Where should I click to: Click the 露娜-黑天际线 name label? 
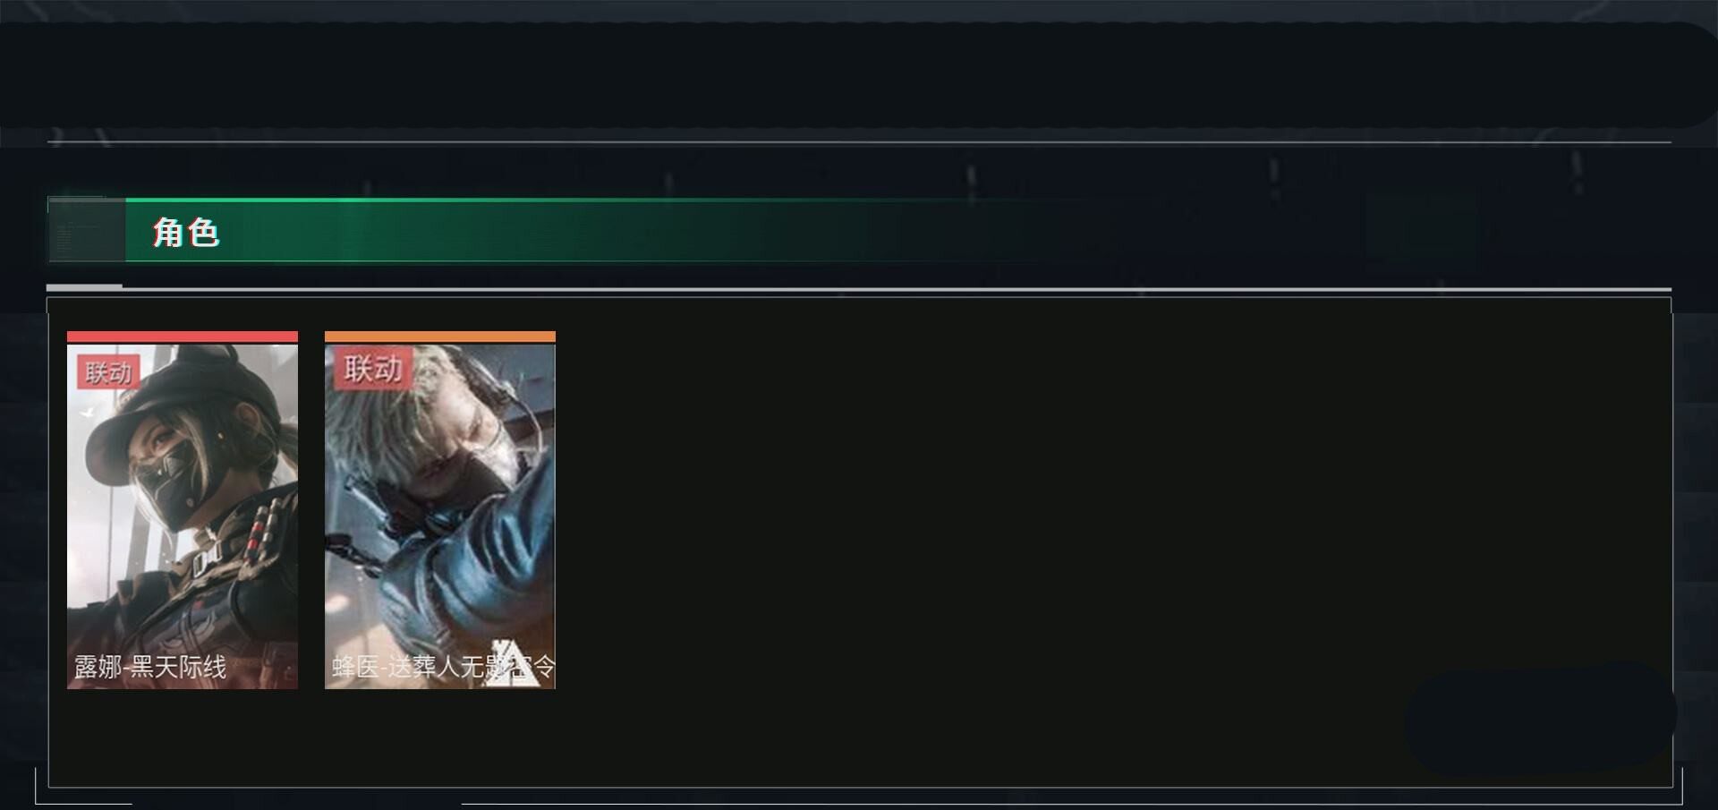point(150,667)
